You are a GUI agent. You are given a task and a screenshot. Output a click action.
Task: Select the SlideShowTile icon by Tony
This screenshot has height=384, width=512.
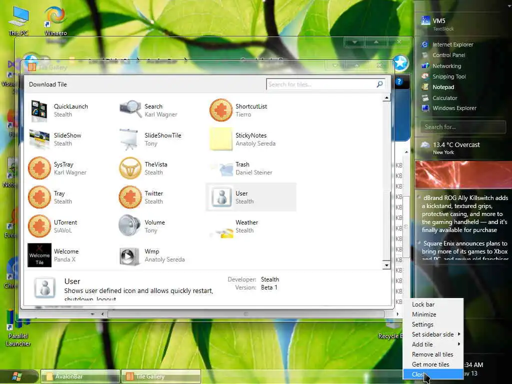click(130, 139)
